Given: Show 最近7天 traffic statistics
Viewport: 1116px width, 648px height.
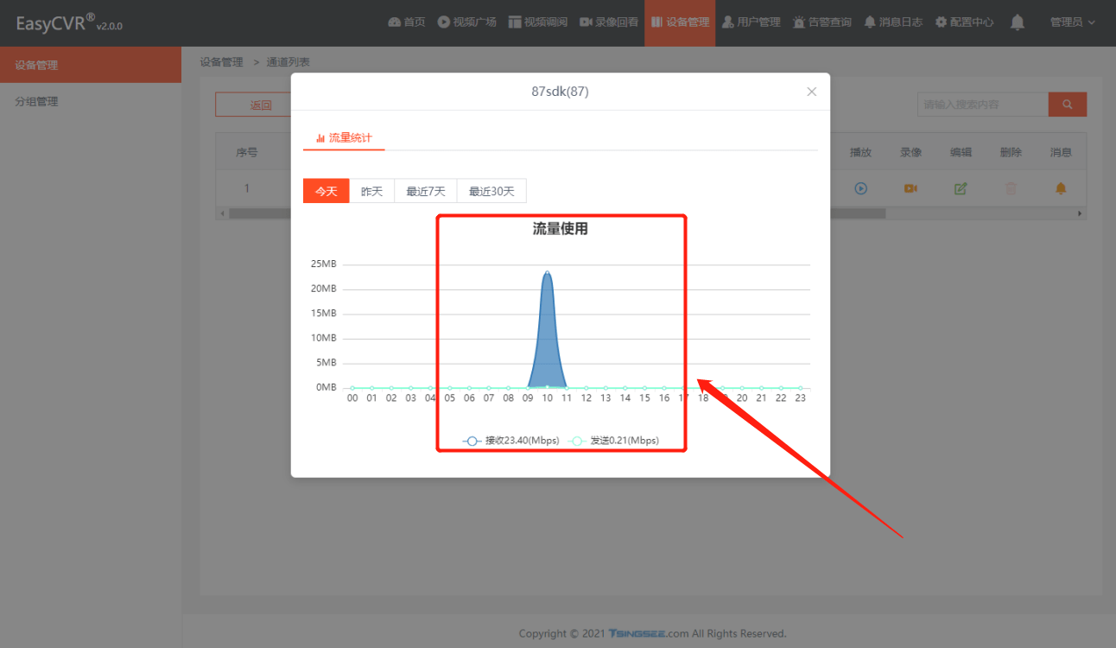Looking at the screenshot, I should [426, 191].
